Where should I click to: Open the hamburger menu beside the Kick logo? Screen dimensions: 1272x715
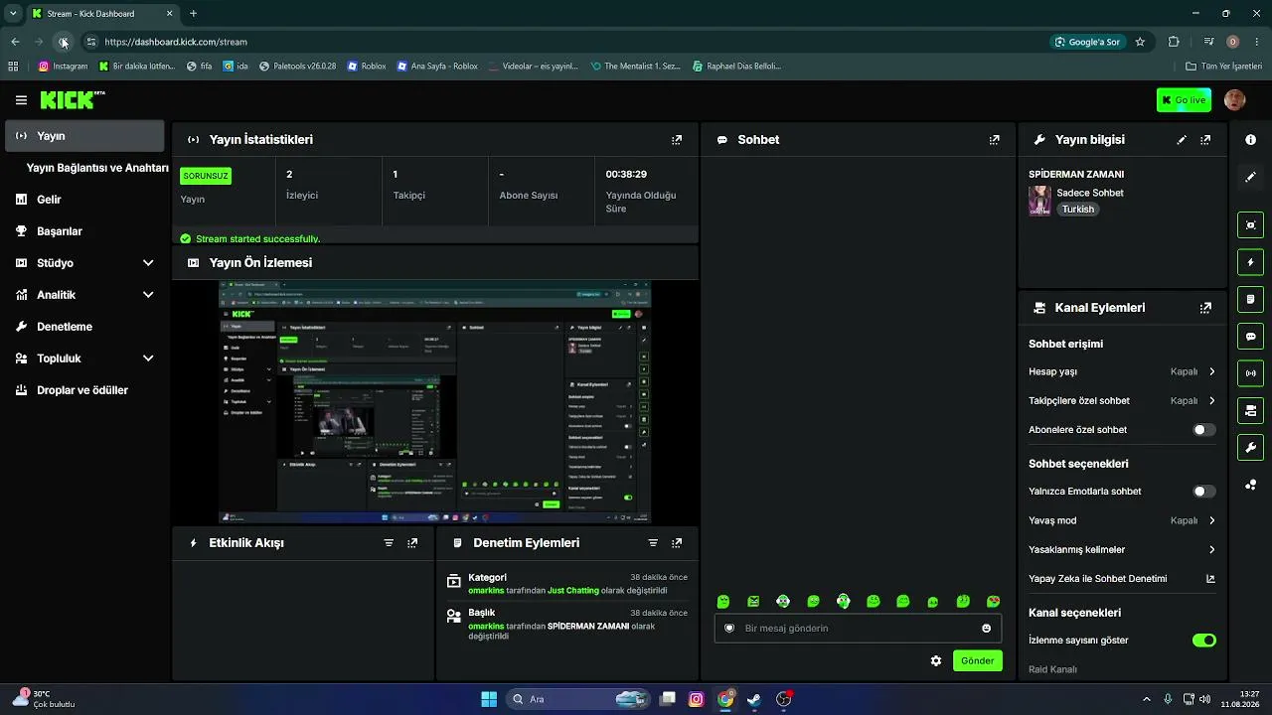pos(21,100)
